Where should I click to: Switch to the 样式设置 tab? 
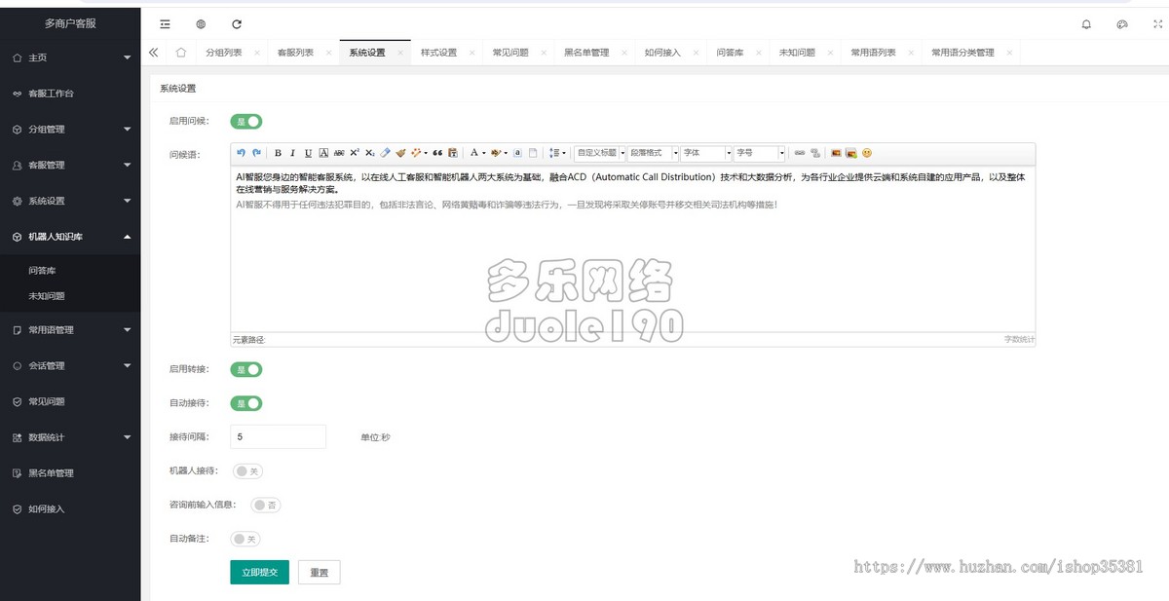point(438,53)
